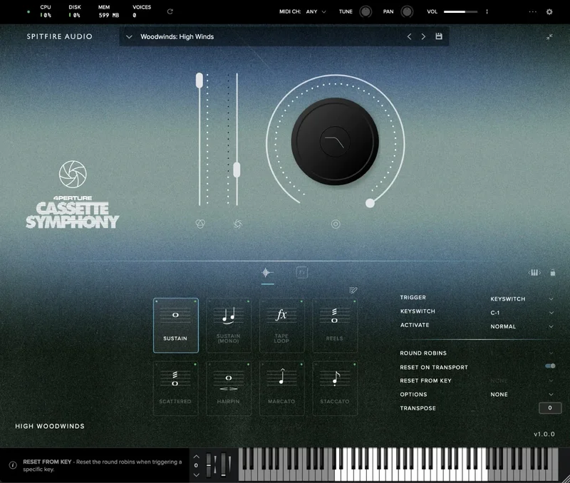Image resolution: width=570 pixels, height=483 pixels.
Task: Click the left vertical slider handle
Action: (x=199, y=80)
